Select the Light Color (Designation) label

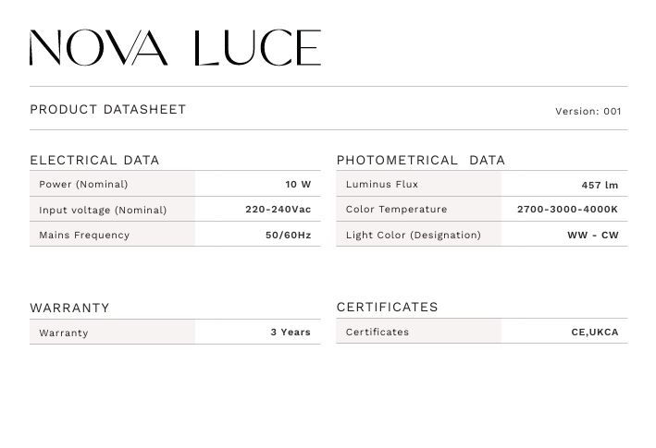[414, 235]
